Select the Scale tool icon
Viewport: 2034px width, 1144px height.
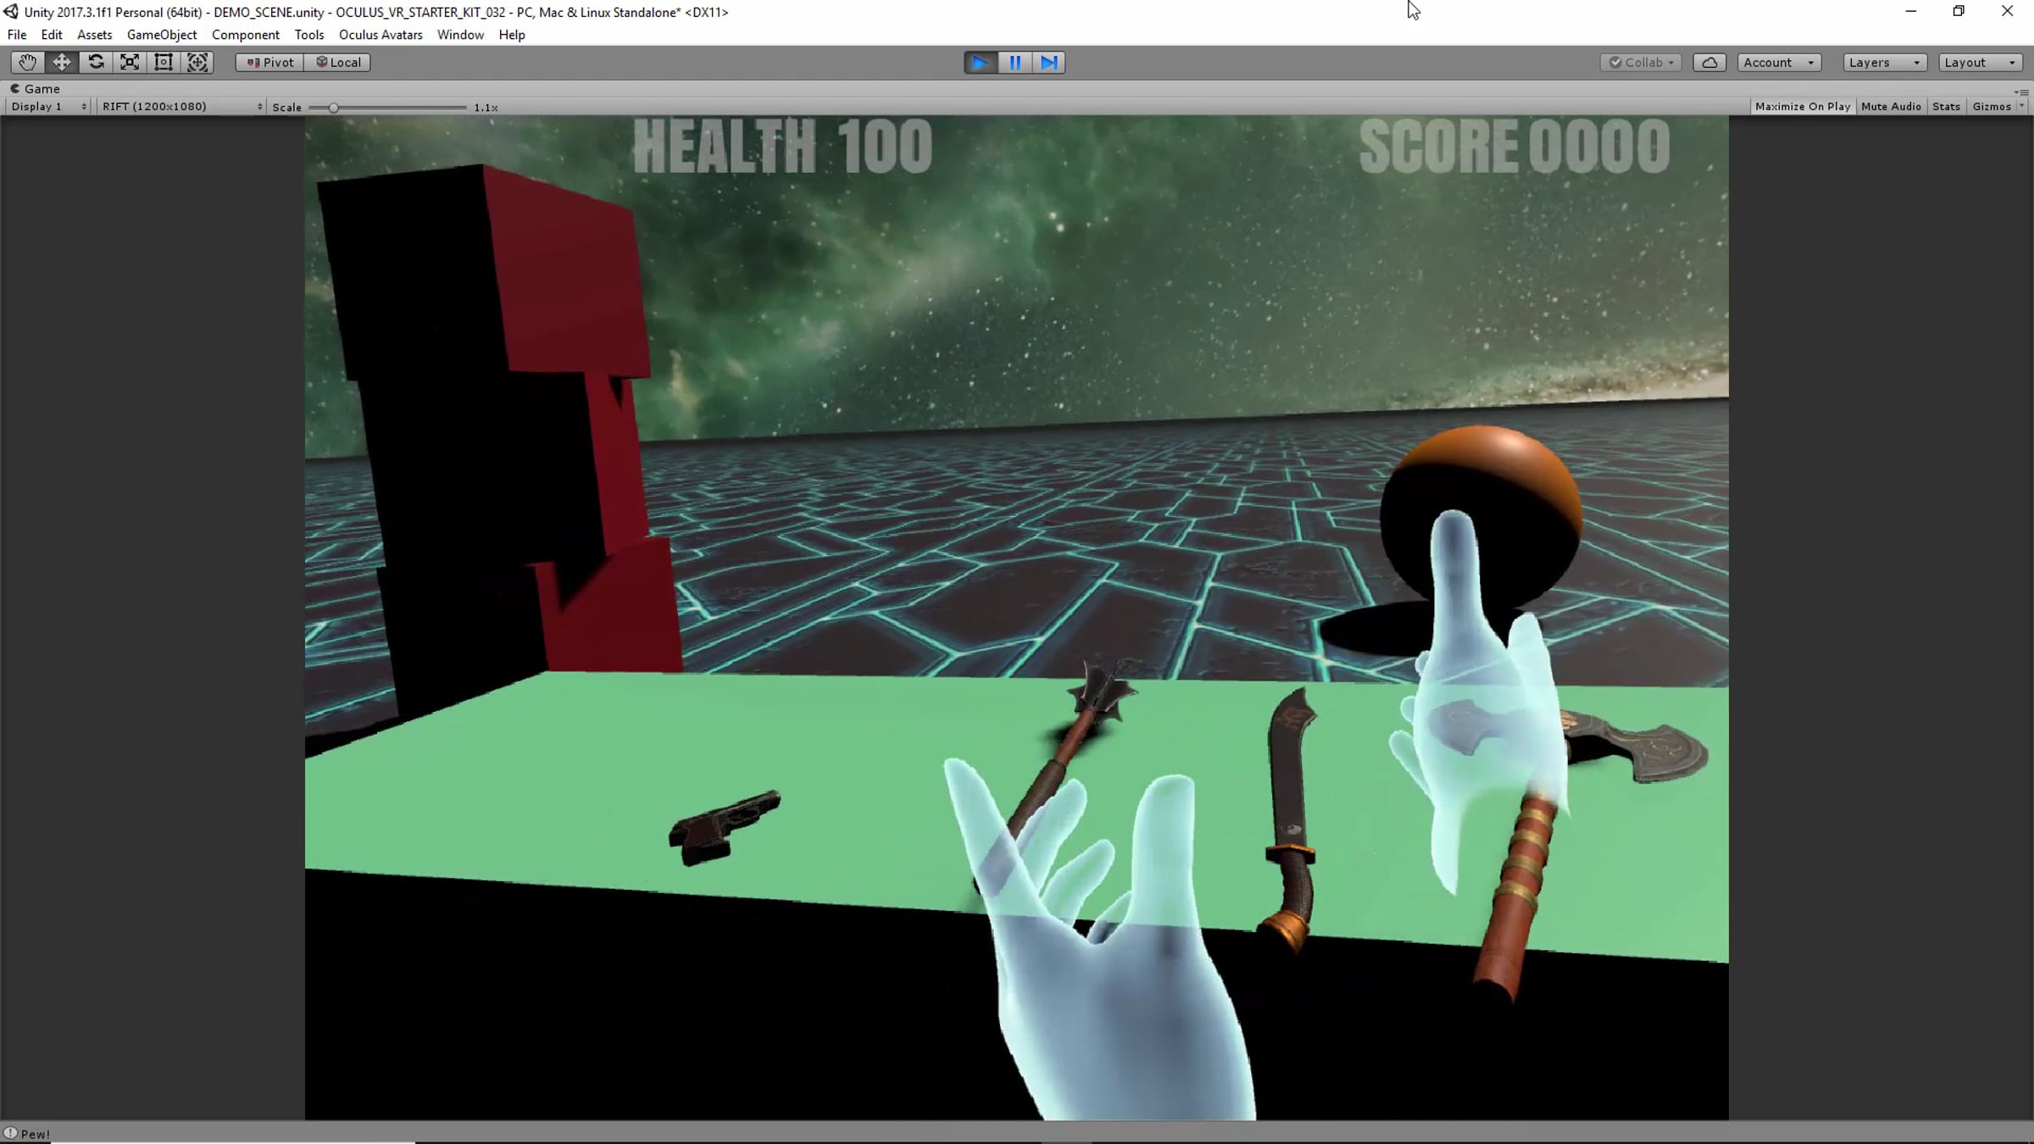pyautogui.click(x=130, y=62)
